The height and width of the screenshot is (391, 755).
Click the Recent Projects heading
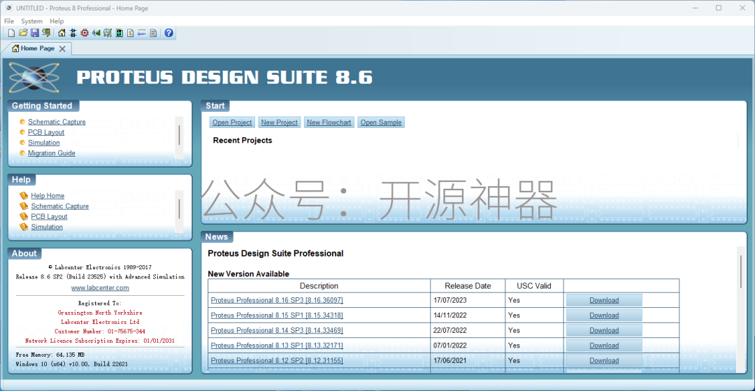point(242,141)
